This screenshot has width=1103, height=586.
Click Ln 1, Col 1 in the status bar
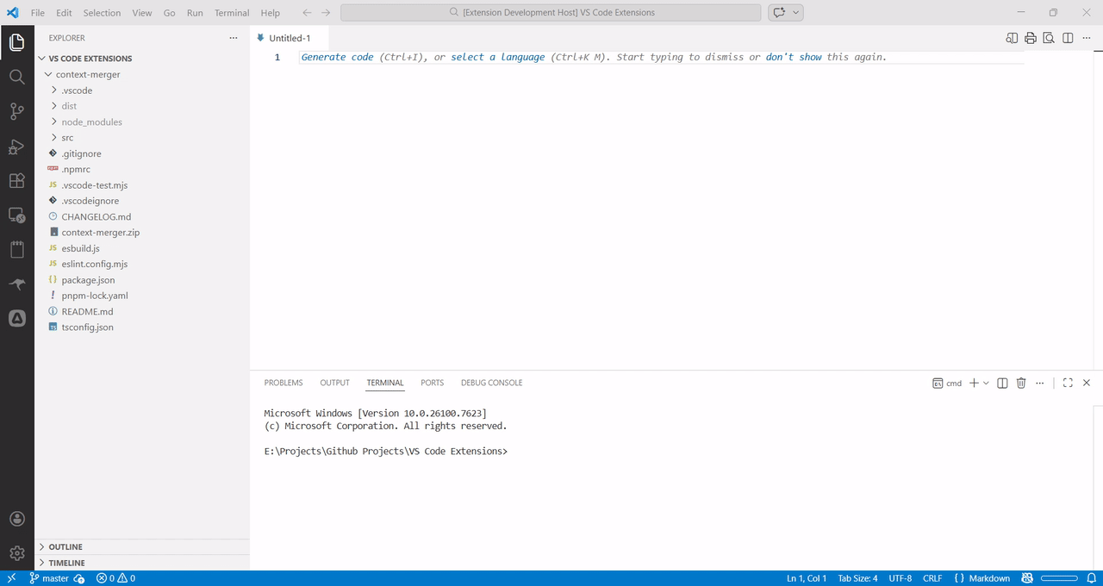click(x=805, y=578)
